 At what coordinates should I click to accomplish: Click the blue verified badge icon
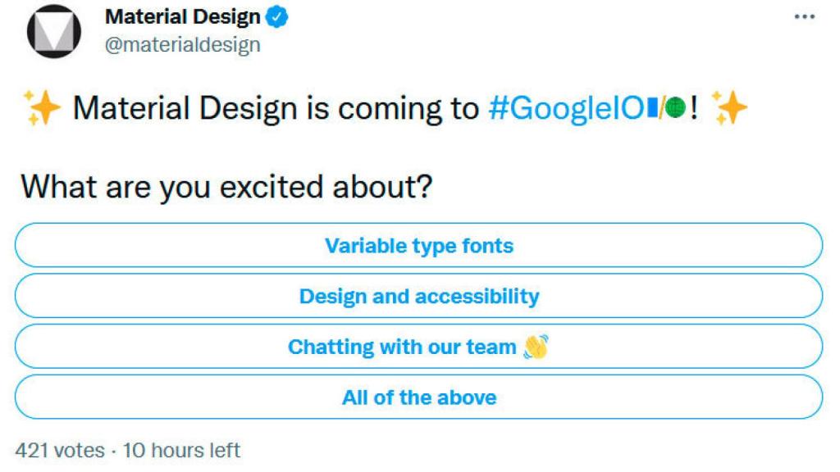coord(277,17)
